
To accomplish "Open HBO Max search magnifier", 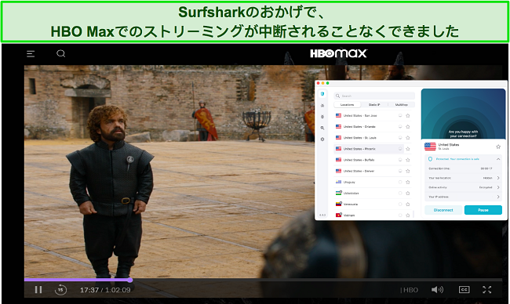I will tap(61, 53).
